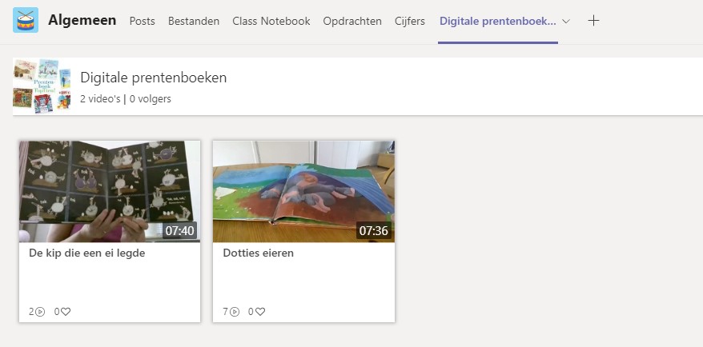703x347 pixels.
Task: Go to the Opdrachten tab
Action: pos(352,21)
